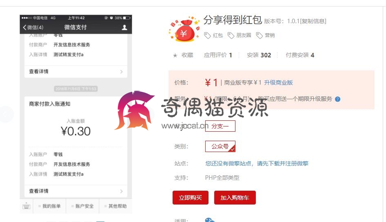Click the [复制信息] copy info link
Image resolution: width=386 pixels, height=222 pixels.
coord(313,21)
